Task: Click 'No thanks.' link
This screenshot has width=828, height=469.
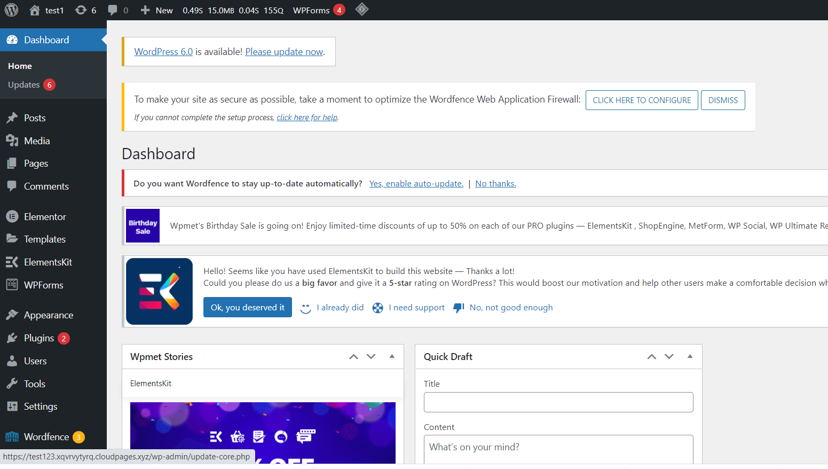Action: (495, 184)
